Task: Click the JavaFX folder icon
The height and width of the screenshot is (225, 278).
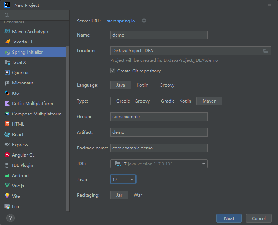Action: [7, 62]
